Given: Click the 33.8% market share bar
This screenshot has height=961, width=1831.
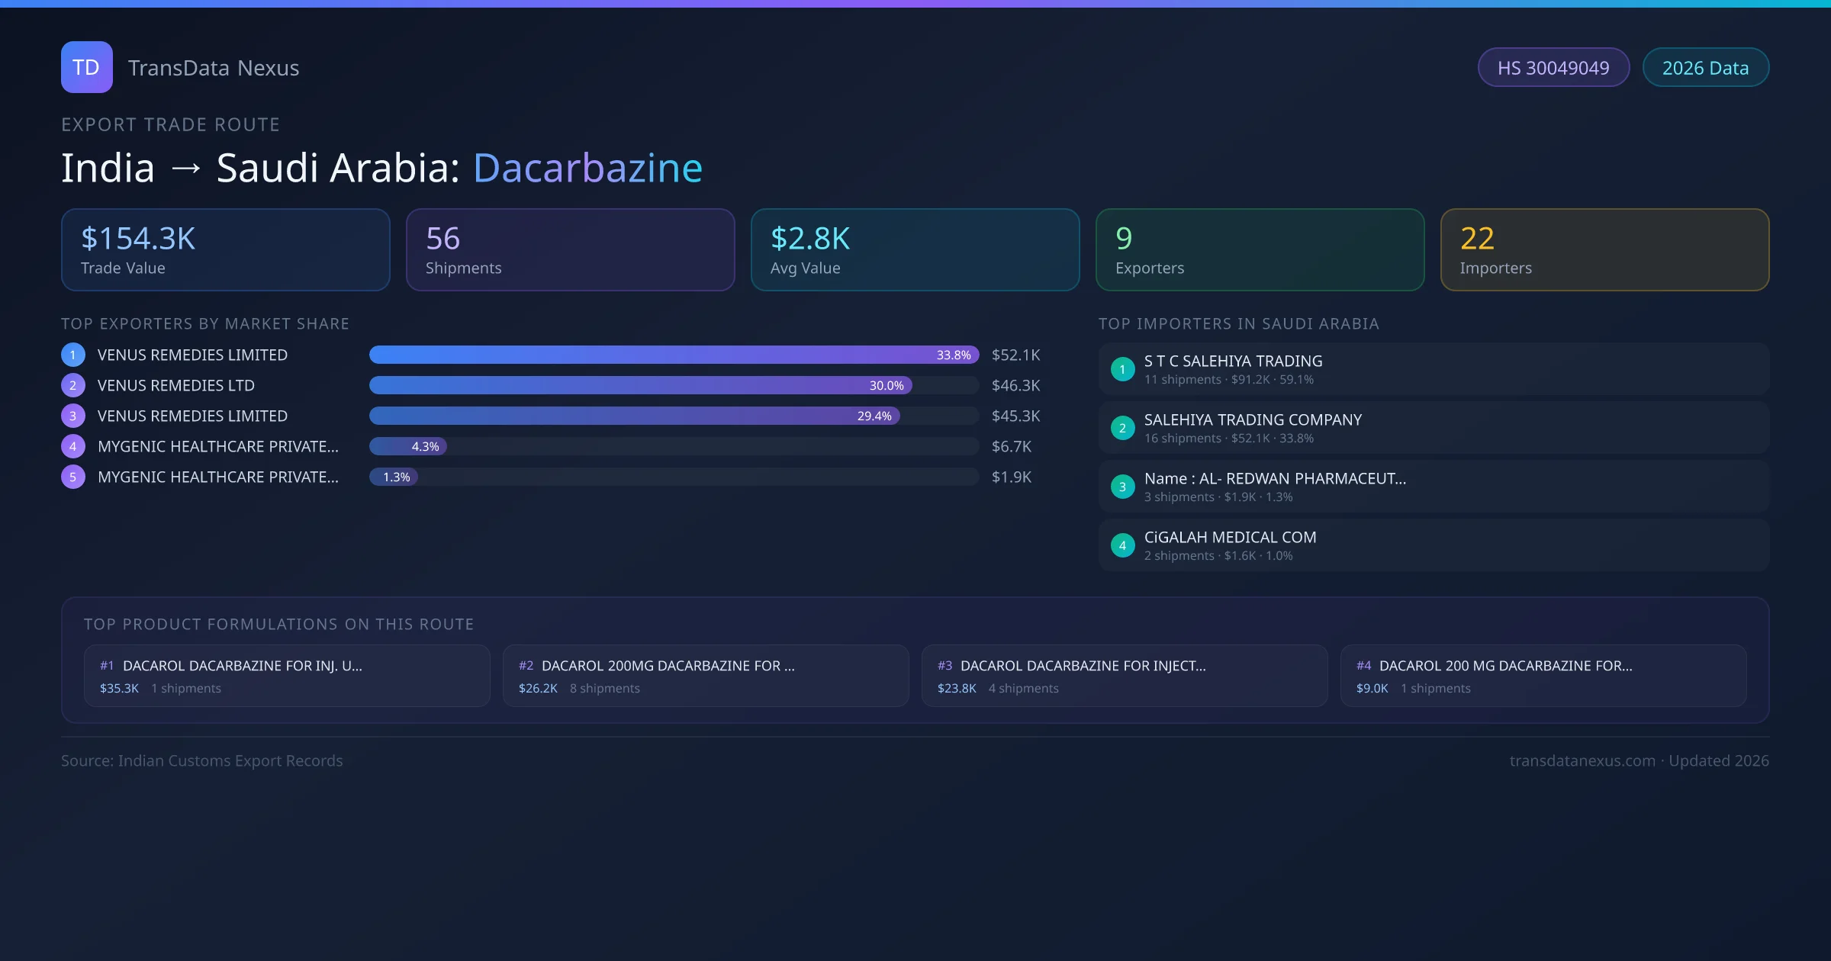Looking at the screenshot, I should (x=673, y=355).
